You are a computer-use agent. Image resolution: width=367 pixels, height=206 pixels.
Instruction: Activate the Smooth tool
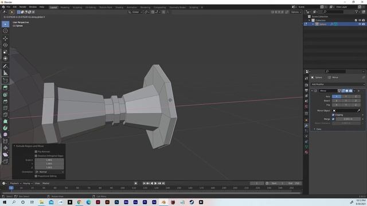5,134
